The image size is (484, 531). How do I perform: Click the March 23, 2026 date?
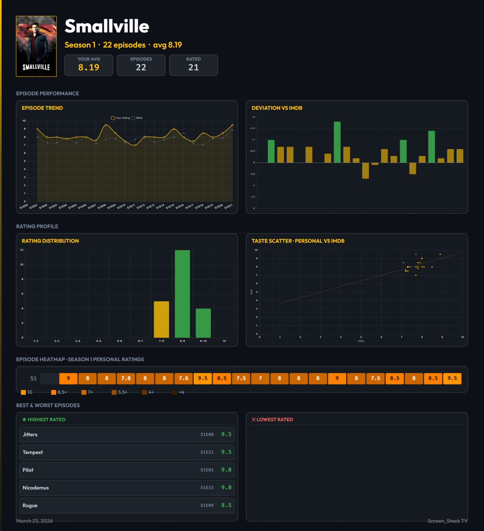coord(35,521)
